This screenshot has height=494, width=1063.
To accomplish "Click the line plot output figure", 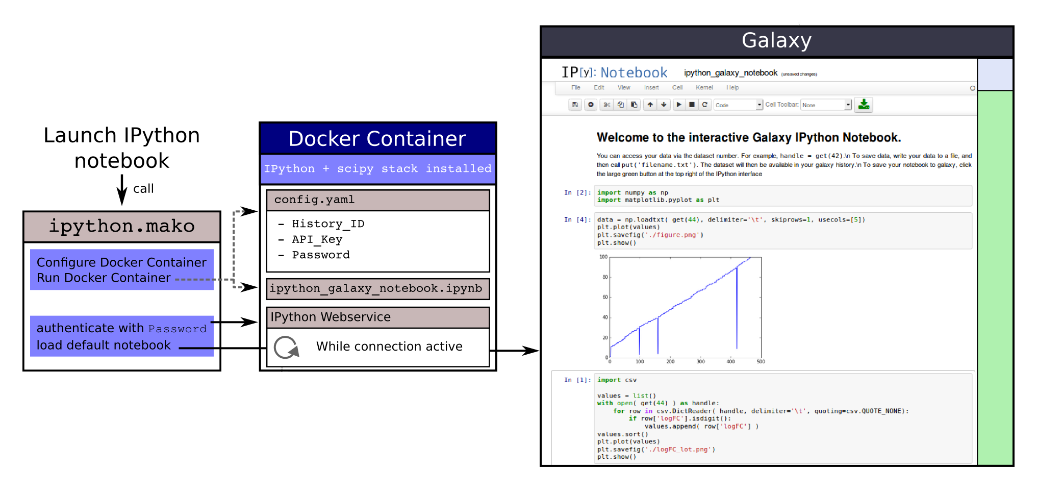I will 682,310.
